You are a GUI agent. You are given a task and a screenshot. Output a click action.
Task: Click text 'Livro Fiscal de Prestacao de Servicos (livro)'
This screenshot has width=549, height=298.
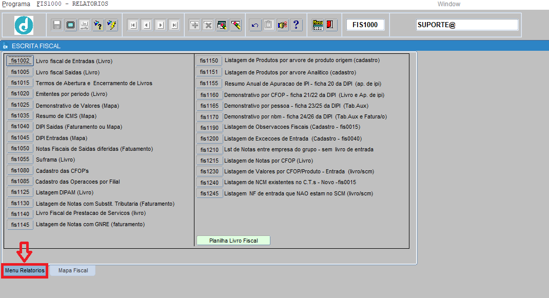pyautogui.click(x=91, y=213)
